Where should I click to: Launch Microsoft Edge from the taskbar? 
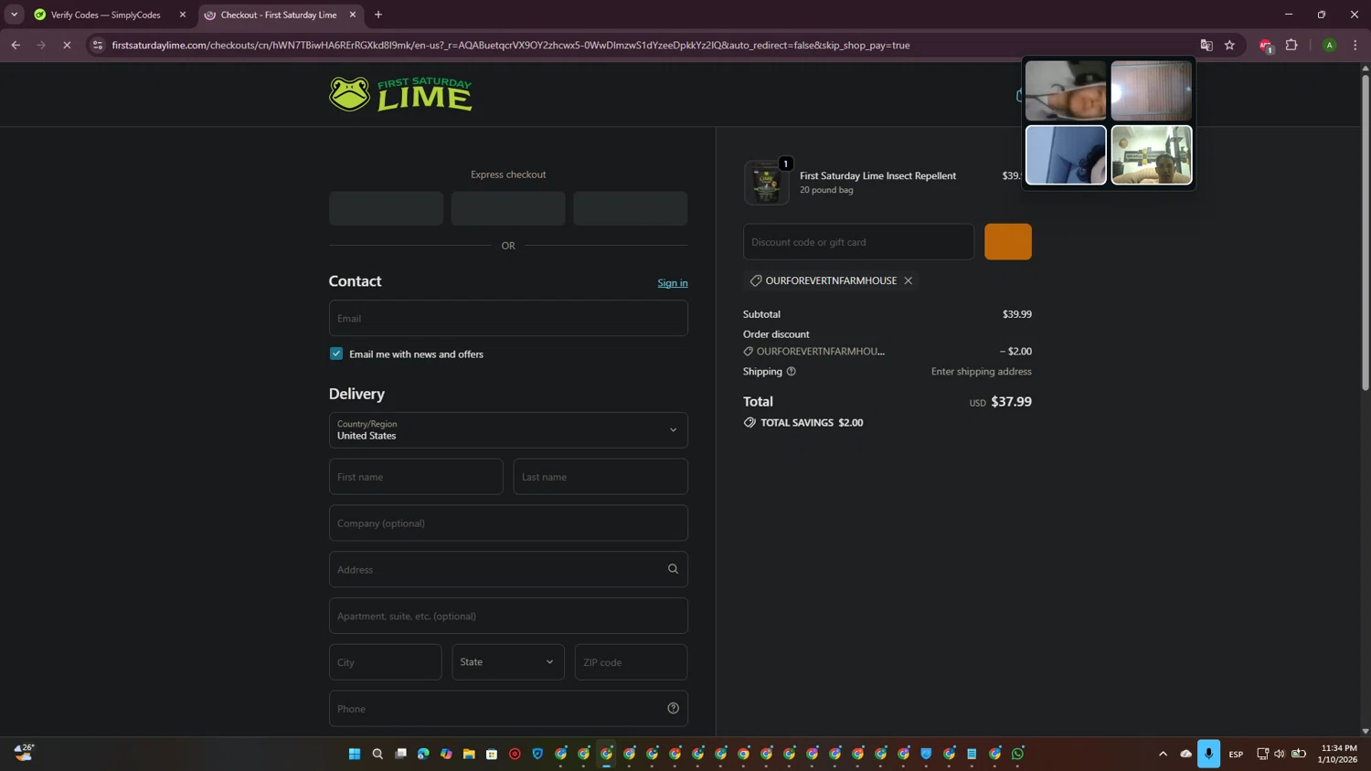pyautogui.click(x=423, y=754)
